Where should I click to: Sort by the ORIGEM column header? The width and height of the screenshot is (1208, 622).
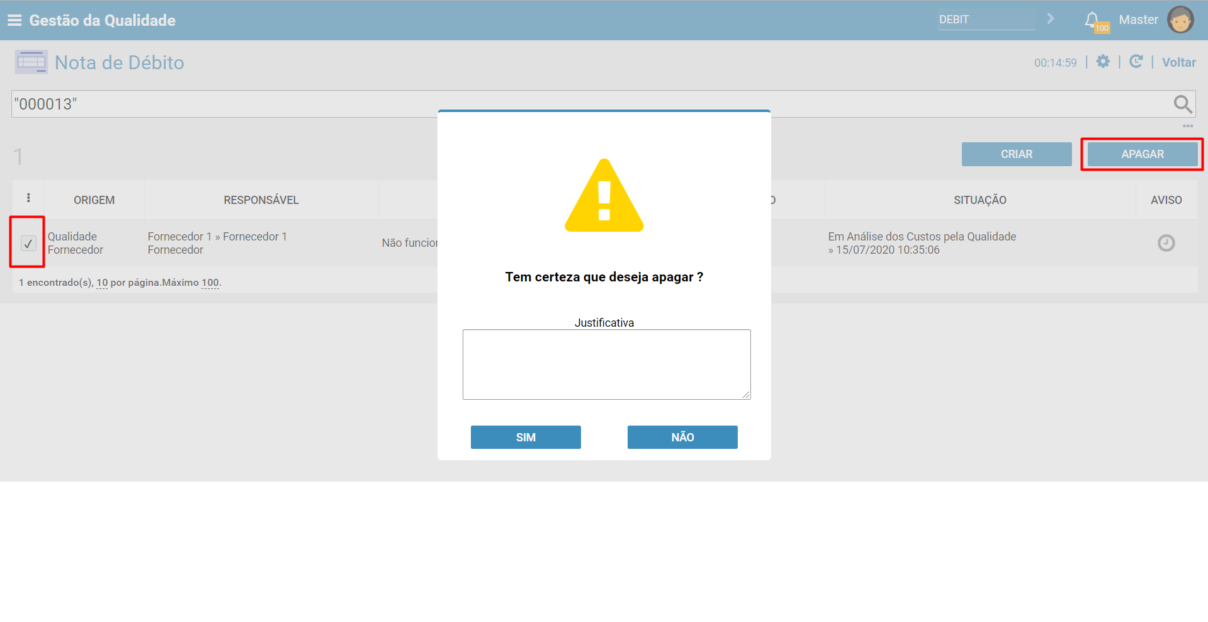pyautogui.click(x=94, y=200)
